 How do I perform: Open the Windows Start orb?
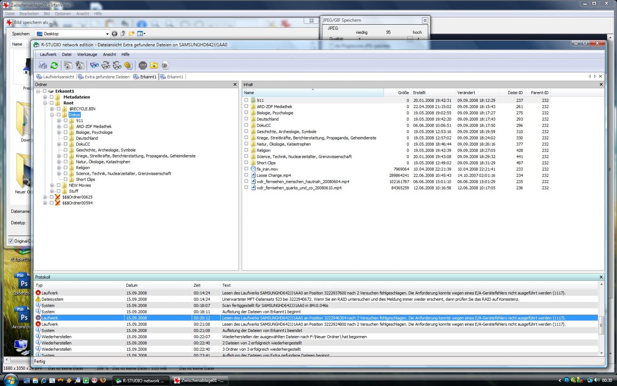click(10, 380)
